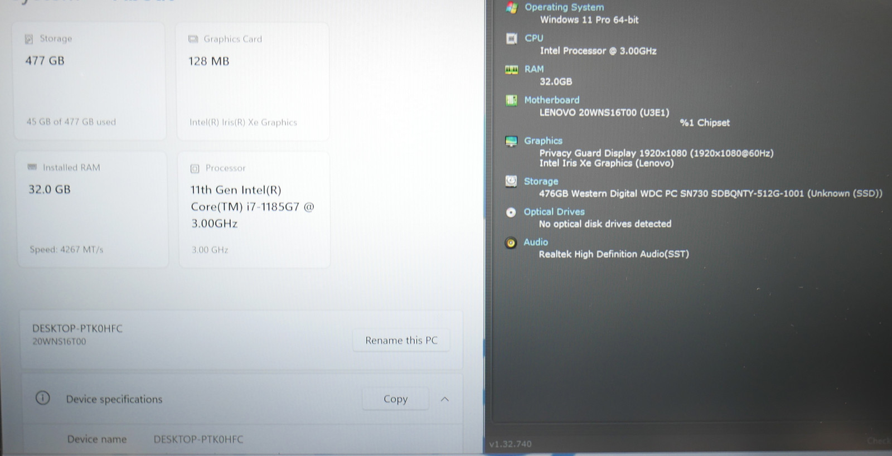Screen dimensions: 892x456
Task: Click model '20WNS16T00' under PC name
Action: point(59,341)
